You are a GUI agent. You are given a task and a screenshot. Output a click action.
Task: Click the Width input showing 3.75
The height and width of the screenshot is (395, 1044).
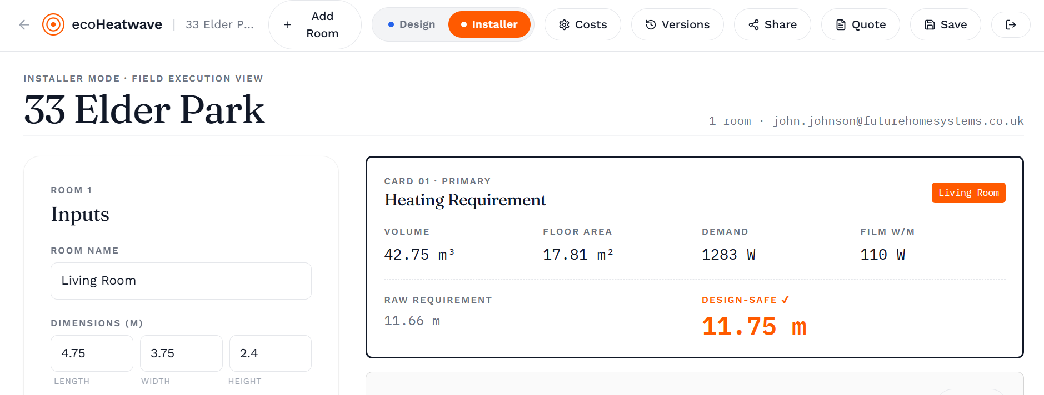181,353
